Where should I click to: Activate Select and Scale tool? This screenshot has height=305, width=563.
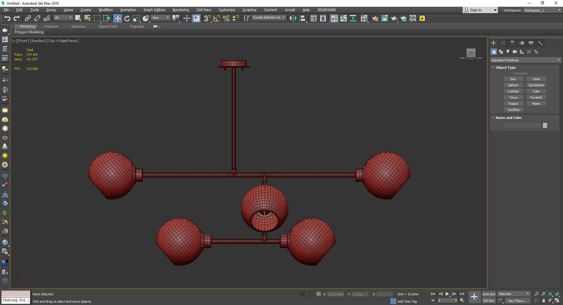coord(136,18)
